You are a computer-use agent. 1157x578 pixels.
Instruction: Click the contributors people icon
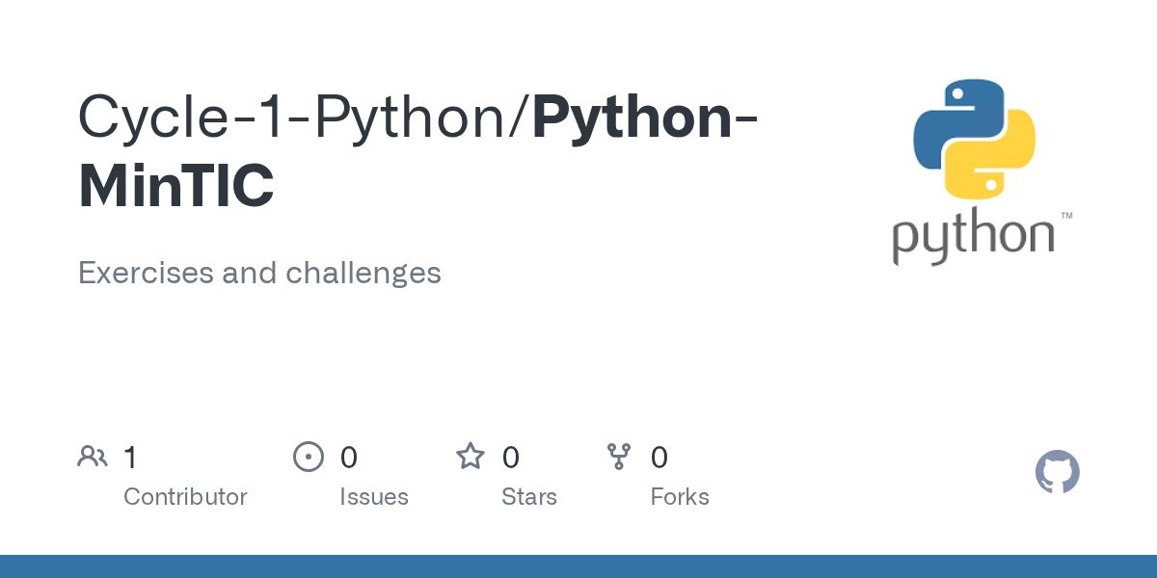(93, 457)
